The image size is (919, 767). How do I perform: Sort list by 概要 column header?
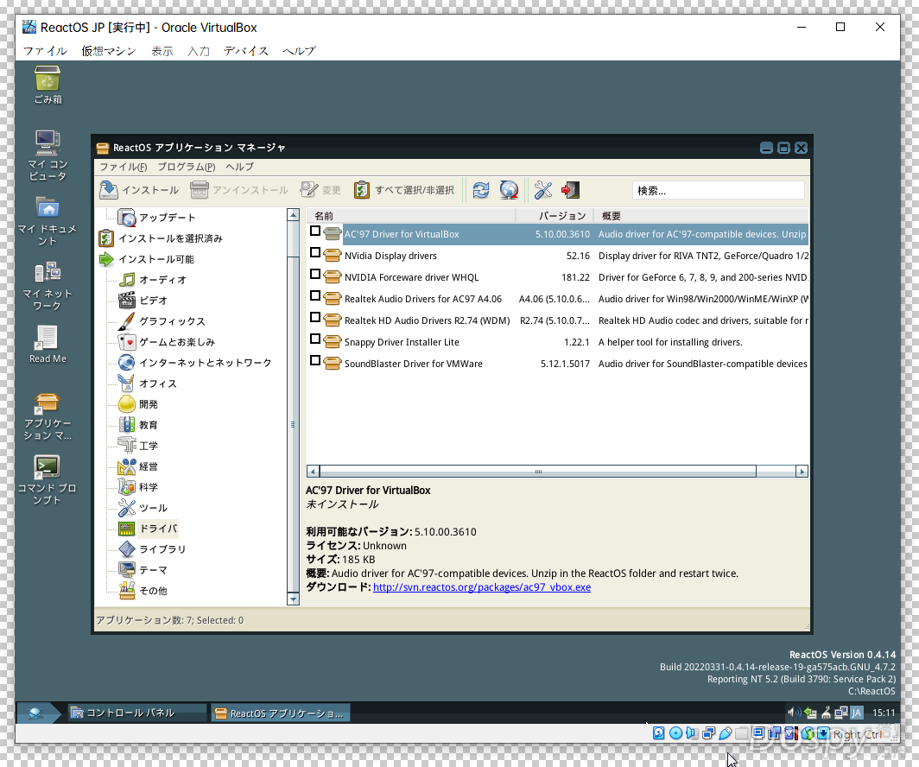(x=701, y=216)
